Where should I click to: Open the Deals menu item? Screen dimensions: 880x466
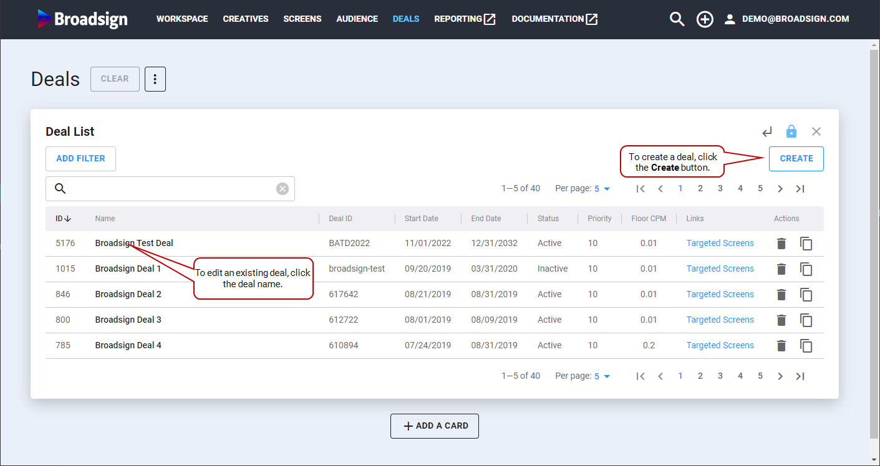point(406,19)
